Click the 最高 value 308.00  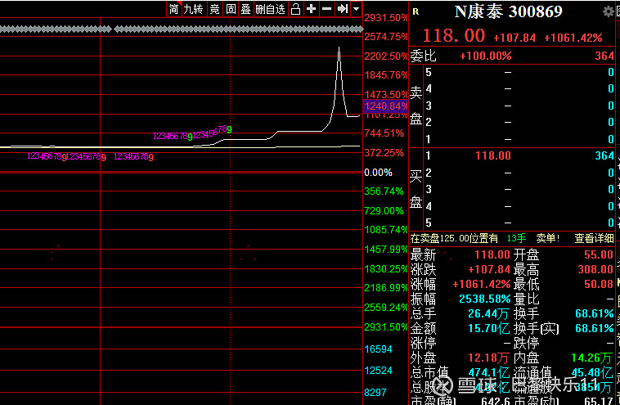tap(595, 270)
